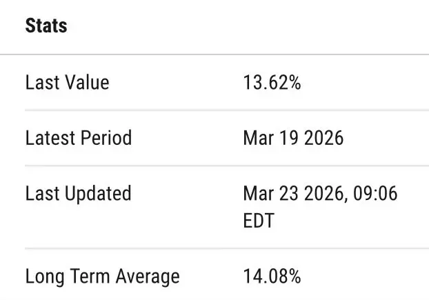429x300 pixels.
Task: Select the Long Term Average label
Action: [103, 277]
